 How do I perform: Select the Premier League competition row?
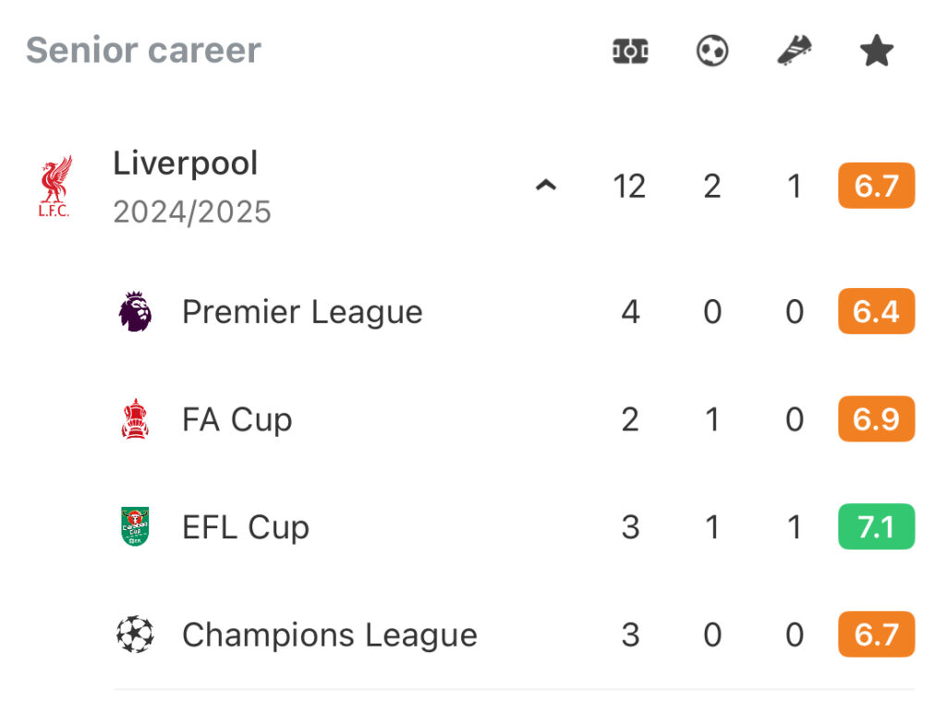pos(515,312)
